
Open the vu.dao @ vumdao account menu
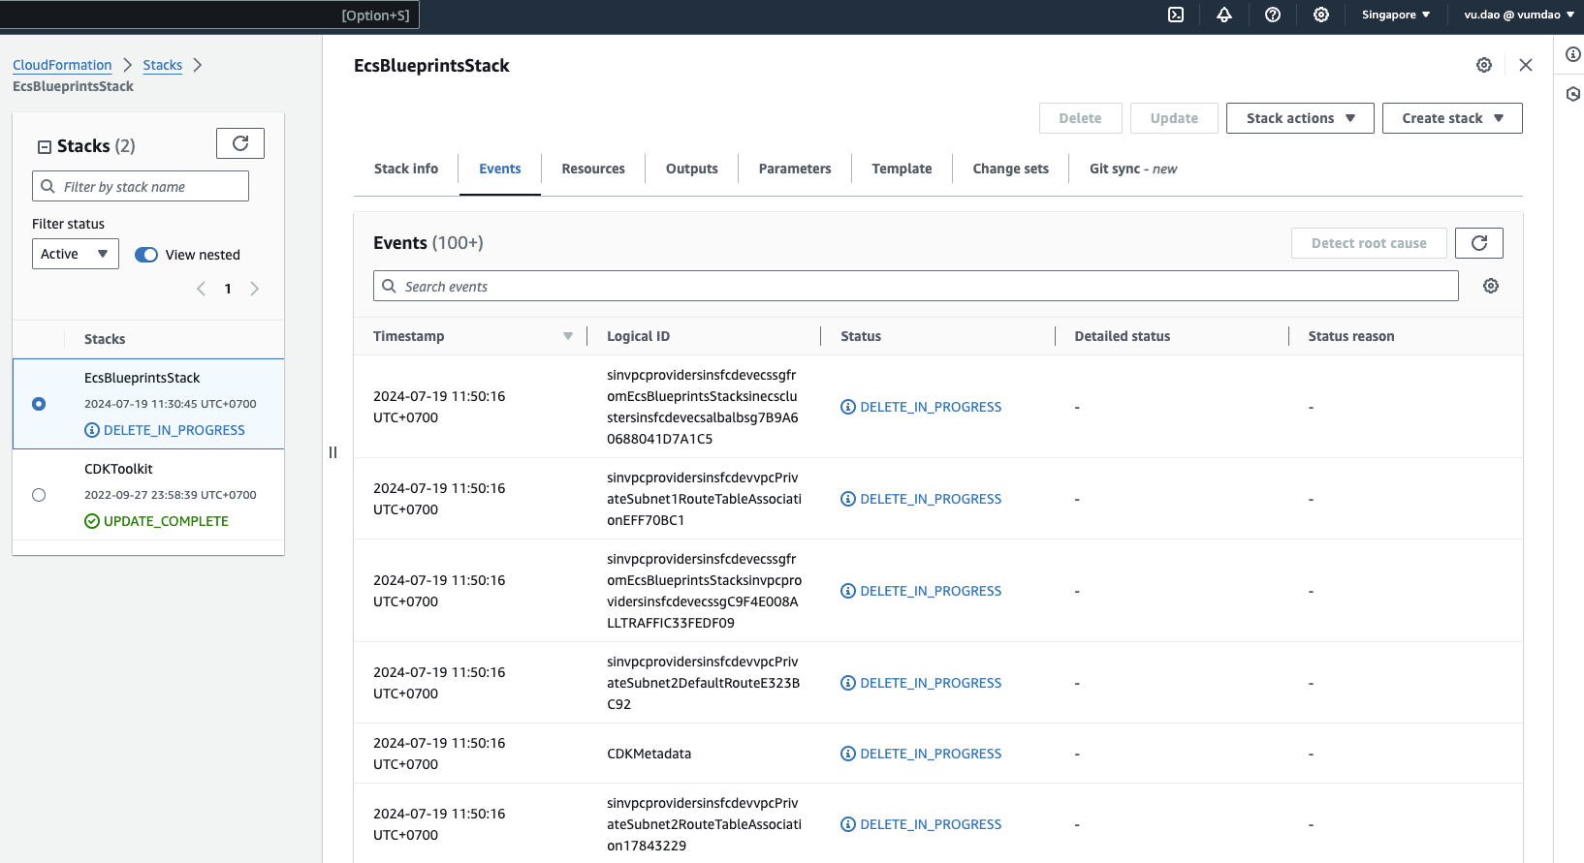click(1518, 15)
